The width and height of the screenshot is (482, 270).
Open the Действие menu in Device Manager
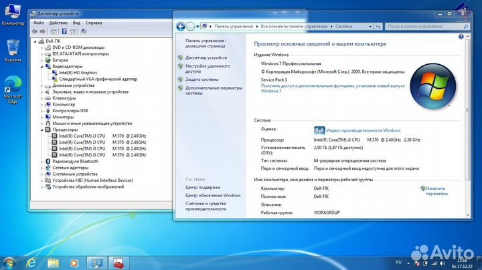[x=58, y=23]
